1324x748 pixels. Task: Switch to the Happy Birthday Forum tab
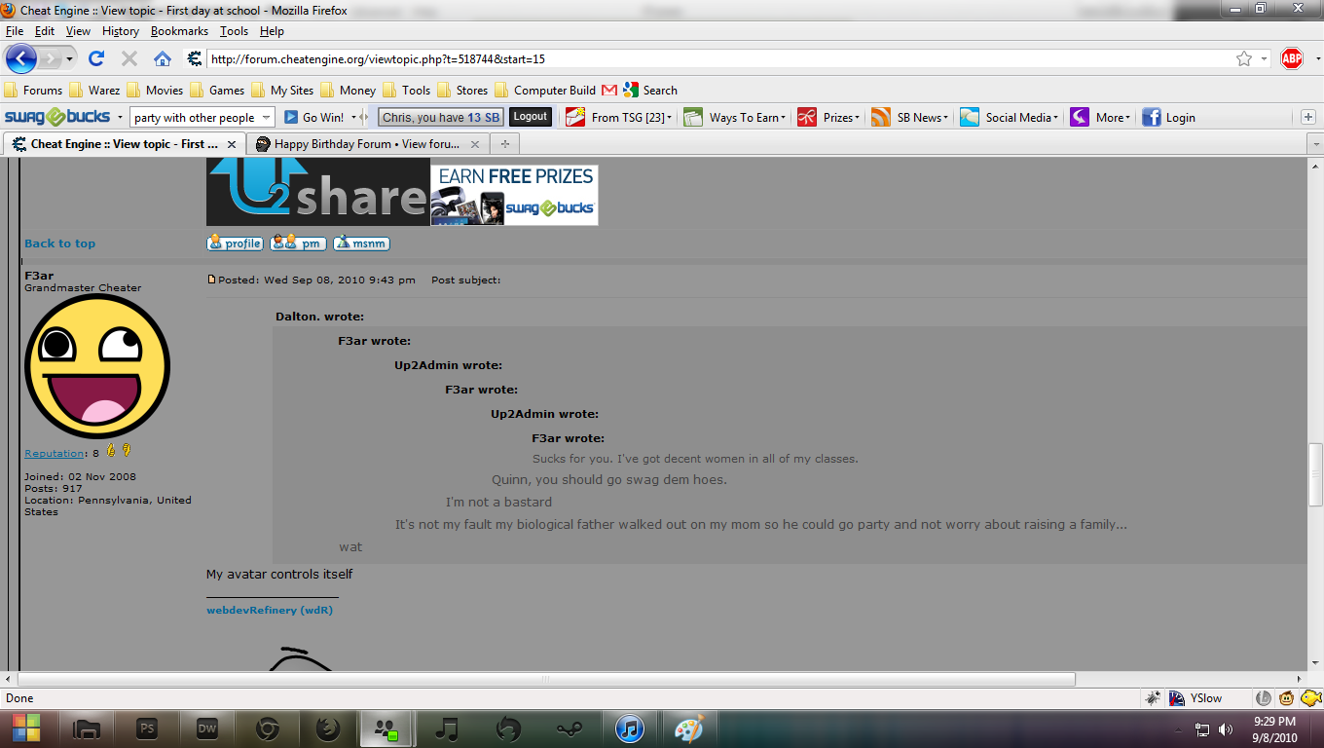(368, 143)
